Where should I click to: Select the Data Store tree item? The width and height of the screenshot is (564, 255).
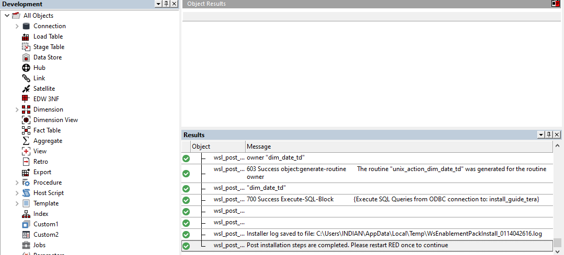click(x=48, y=57)
